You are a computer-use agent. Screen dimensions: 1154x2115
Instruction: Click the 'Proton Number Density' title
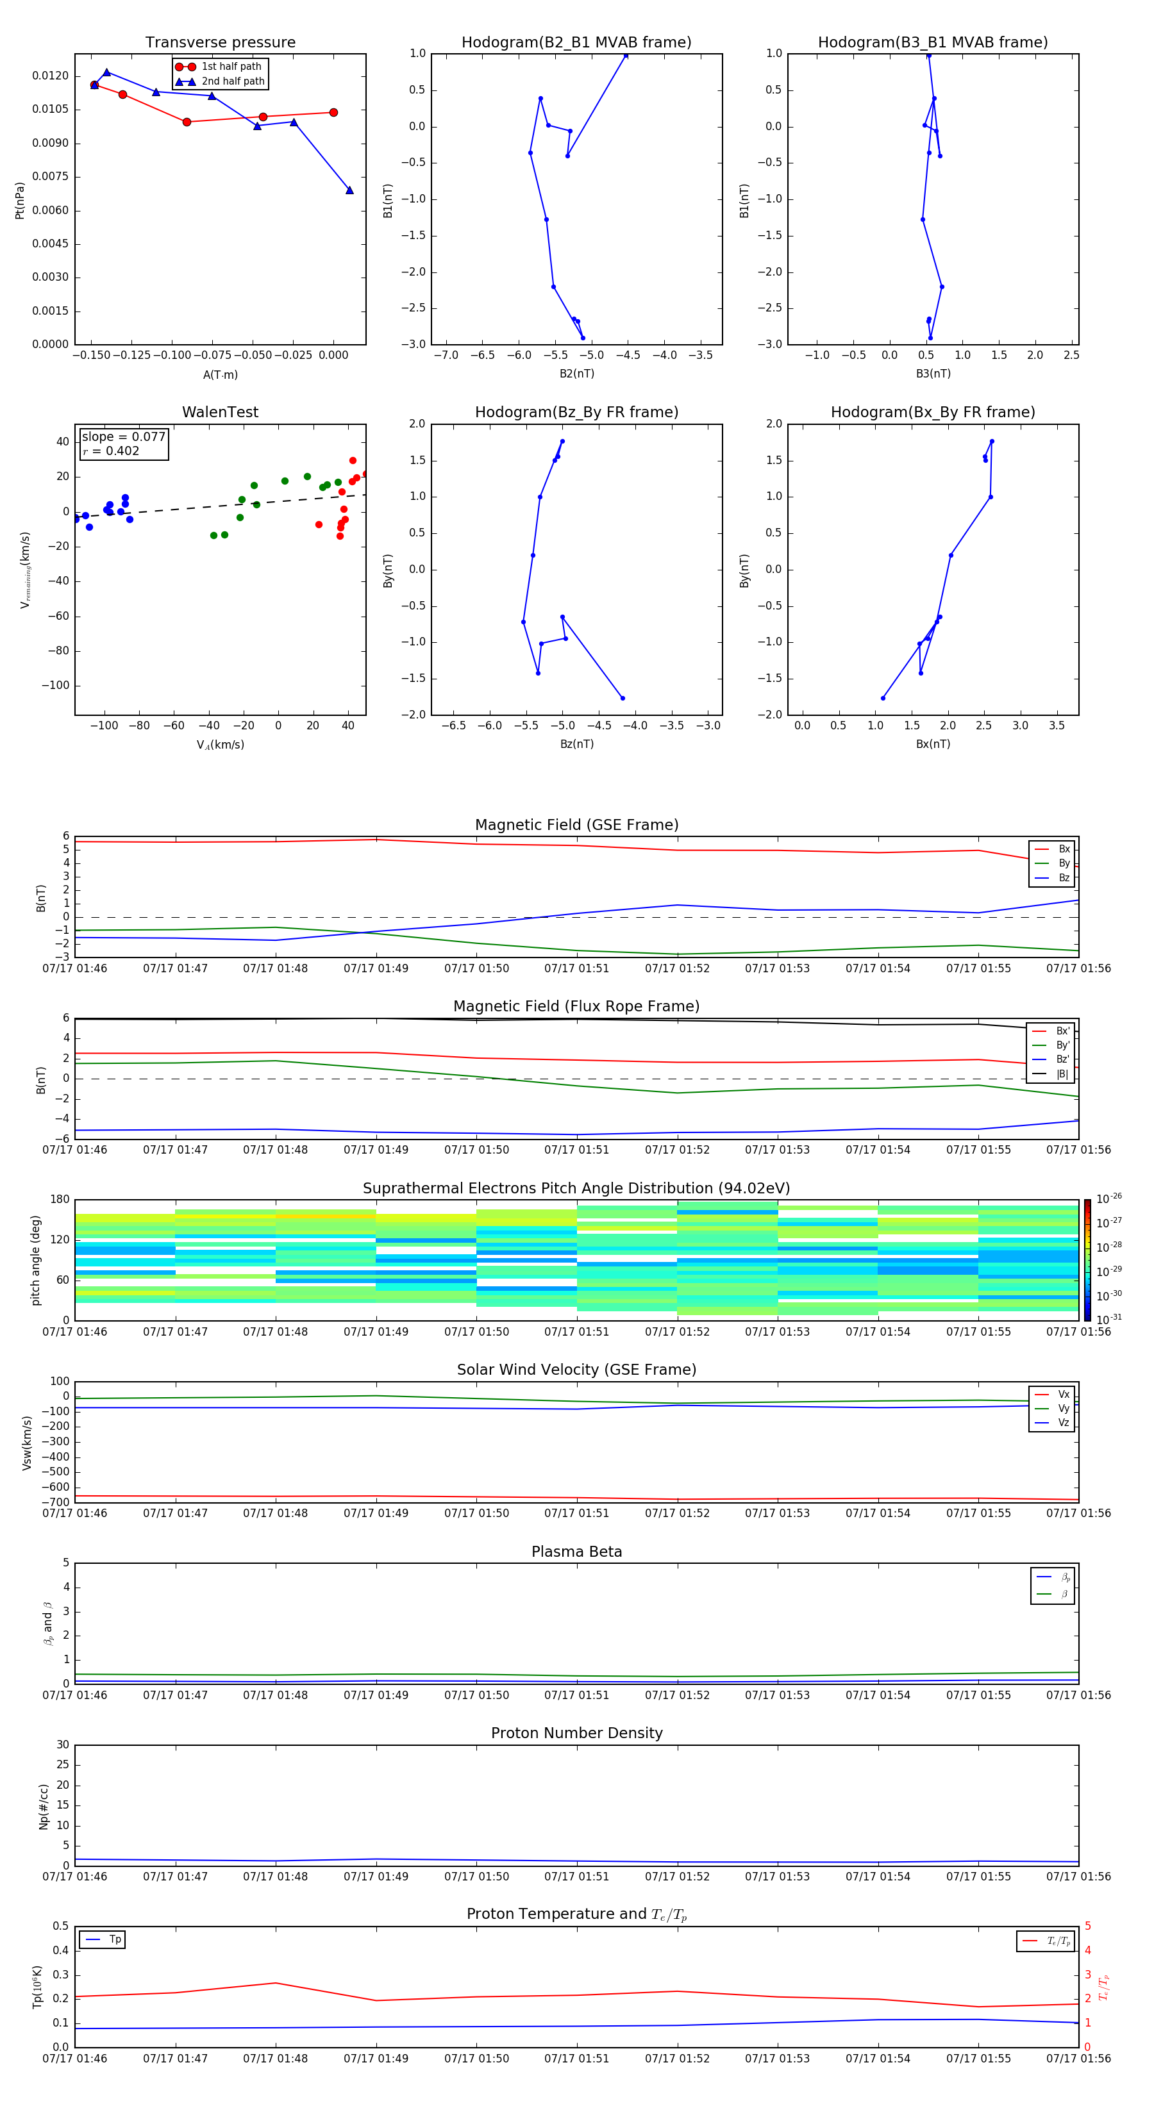tap(576, 1733)
